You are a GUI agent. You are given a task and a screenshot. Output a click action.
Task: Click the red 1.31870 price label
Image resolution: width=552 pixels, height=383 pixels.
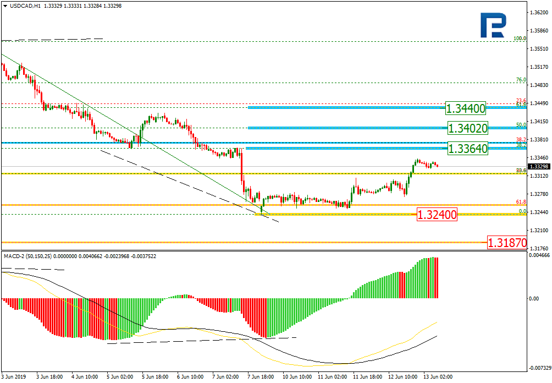point(507,243)
